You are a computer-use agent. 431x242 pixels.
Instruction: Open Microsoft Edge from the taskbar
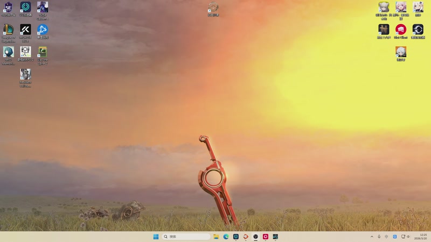226,237
